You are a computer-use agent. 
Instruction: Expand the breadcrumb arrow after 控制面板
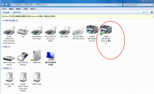click(x=23, y=5)
